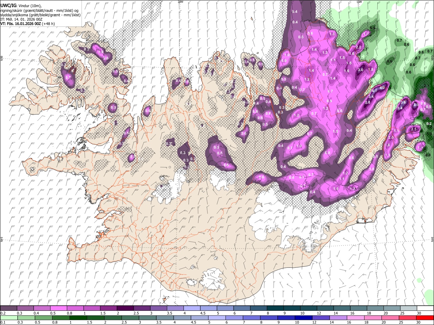Image resolution: width=434 pixels, height=325 pixels.
Task: Click the 4.1 snowfall value on the map
Action: tap(374, 91)
